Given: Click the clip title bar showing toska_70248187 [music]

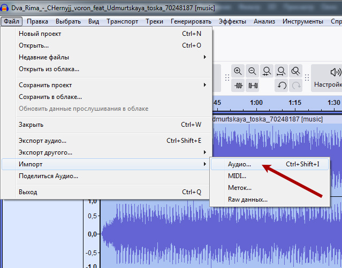Looking at the screenshot, I should (277, 119).
